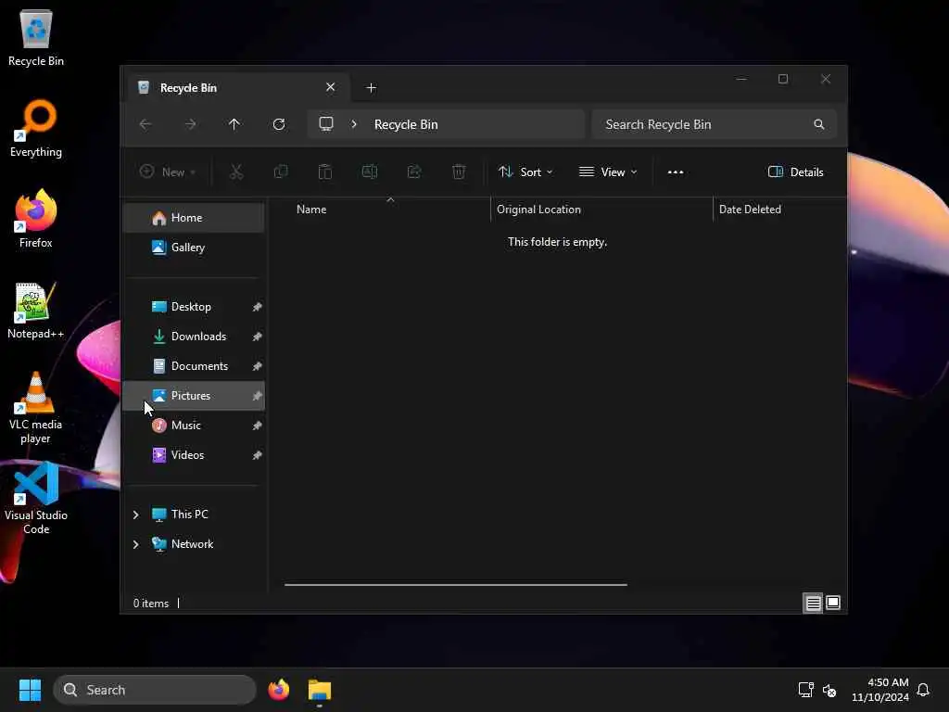Screen dimensions: 949x712
Task: Open the clock and date flyout
Action: point(880,690)
